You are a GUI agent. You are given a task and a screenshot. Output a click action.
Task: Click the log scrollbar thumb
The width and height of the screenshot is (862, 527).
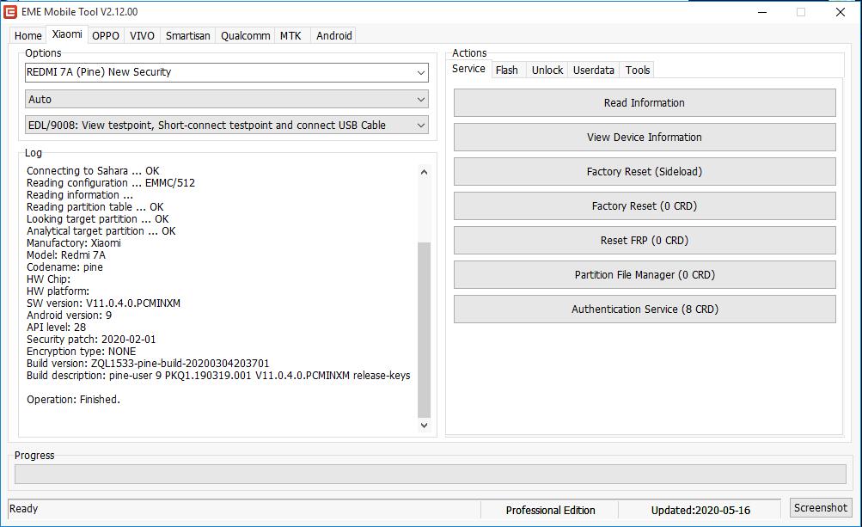click(x=424, y=330)
